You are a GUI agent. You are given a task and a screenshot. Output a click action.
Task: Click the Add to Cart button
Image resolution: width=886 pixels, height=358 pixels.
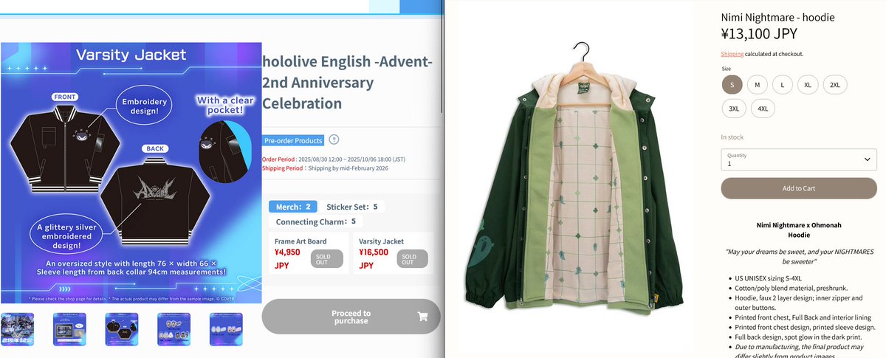coord(799,188)
